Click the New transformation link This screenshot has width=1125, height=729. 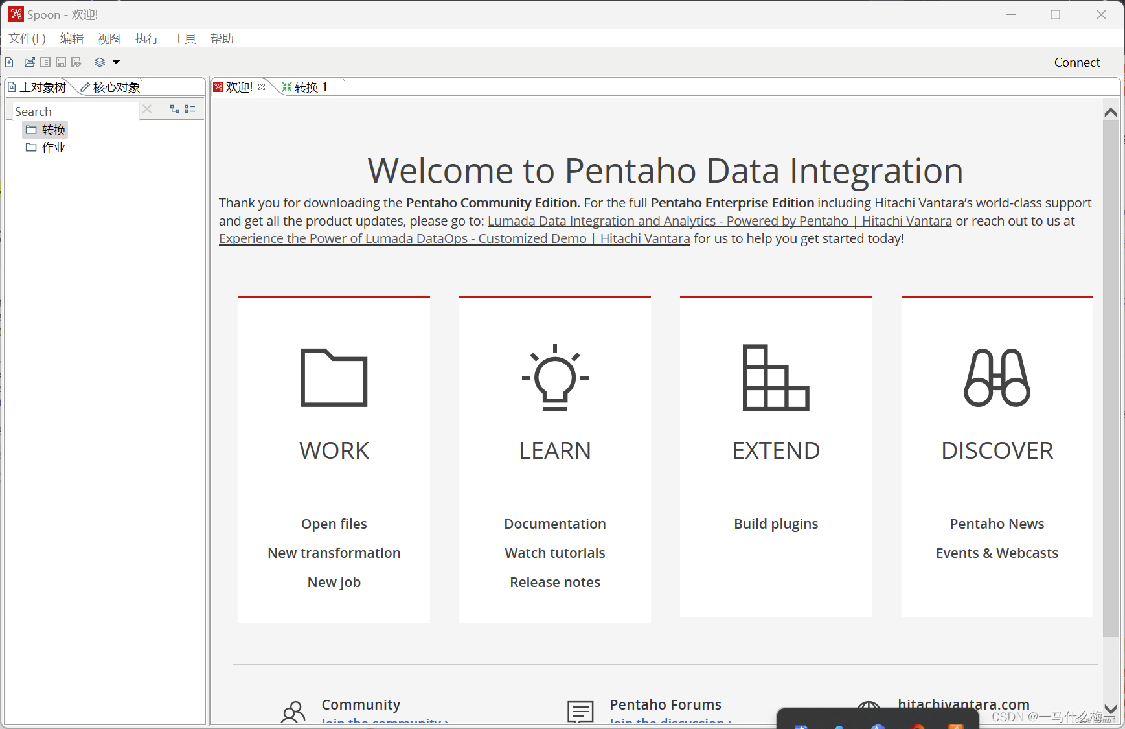coord(334,553)
